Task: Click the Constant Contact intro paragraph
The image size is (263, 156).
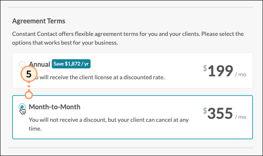Action: (128, 38)
